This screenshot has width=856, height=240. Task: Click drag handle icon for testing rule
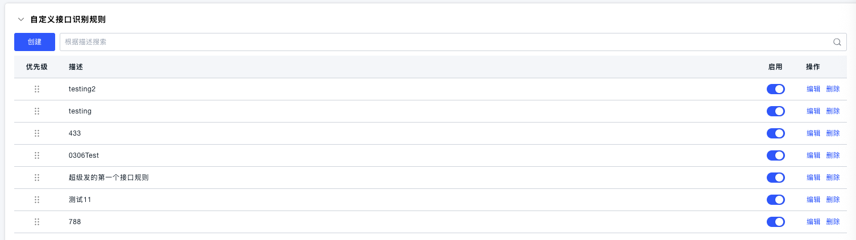coord(37,111)
